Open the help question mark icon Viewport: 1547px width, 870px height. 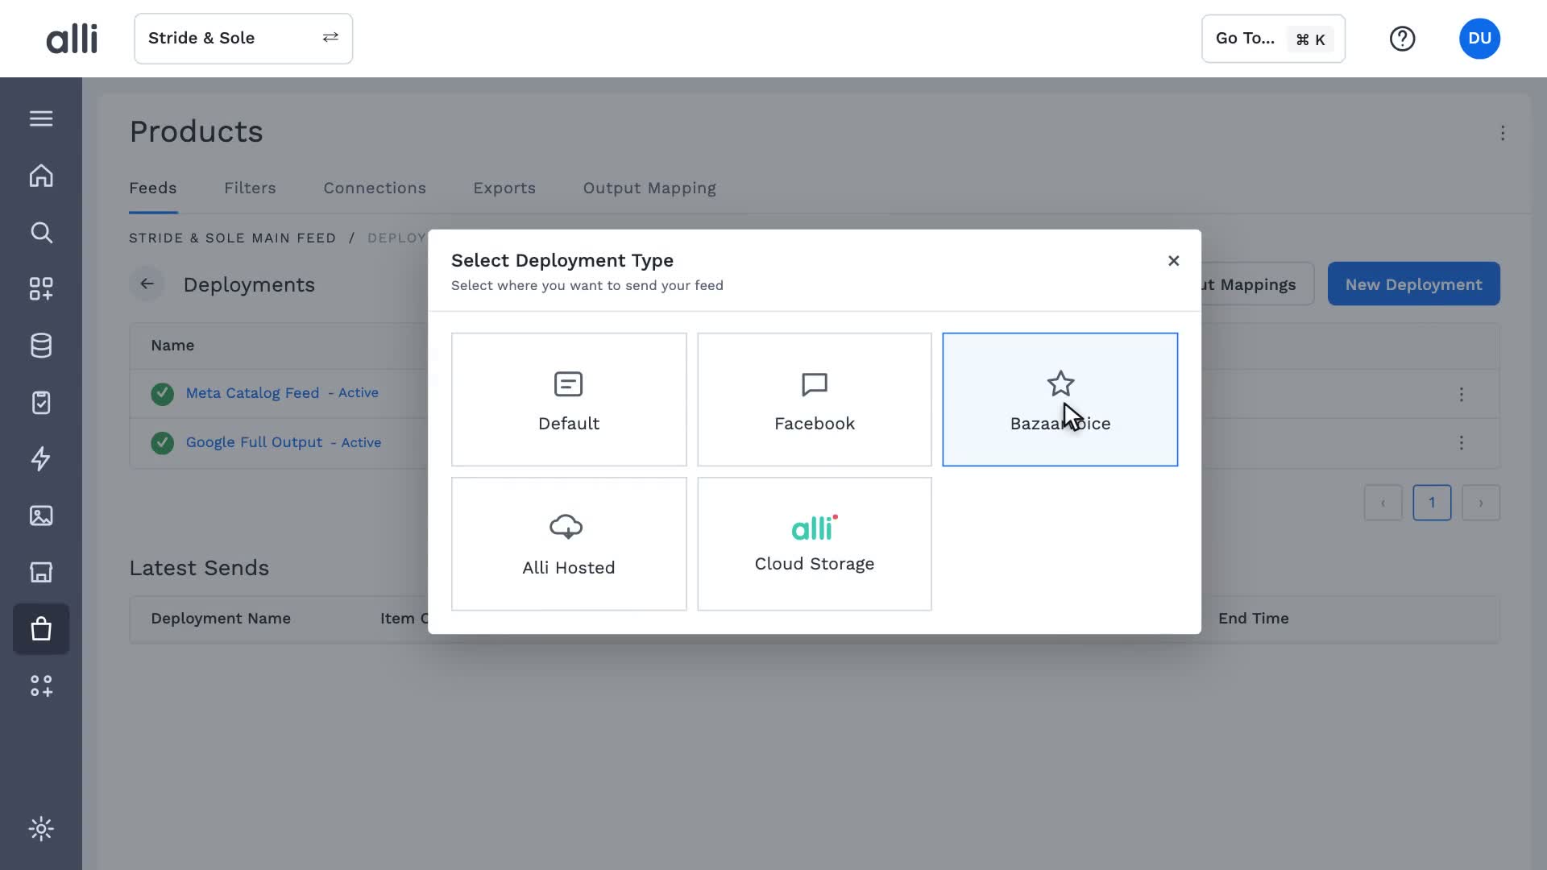point(1402,39)
